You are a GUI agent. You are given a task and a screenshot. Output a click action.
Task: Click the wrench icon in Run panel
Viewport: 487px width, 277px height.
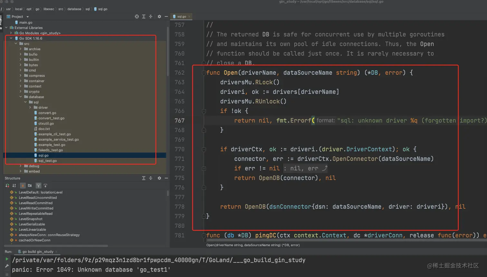pos(7,266)
